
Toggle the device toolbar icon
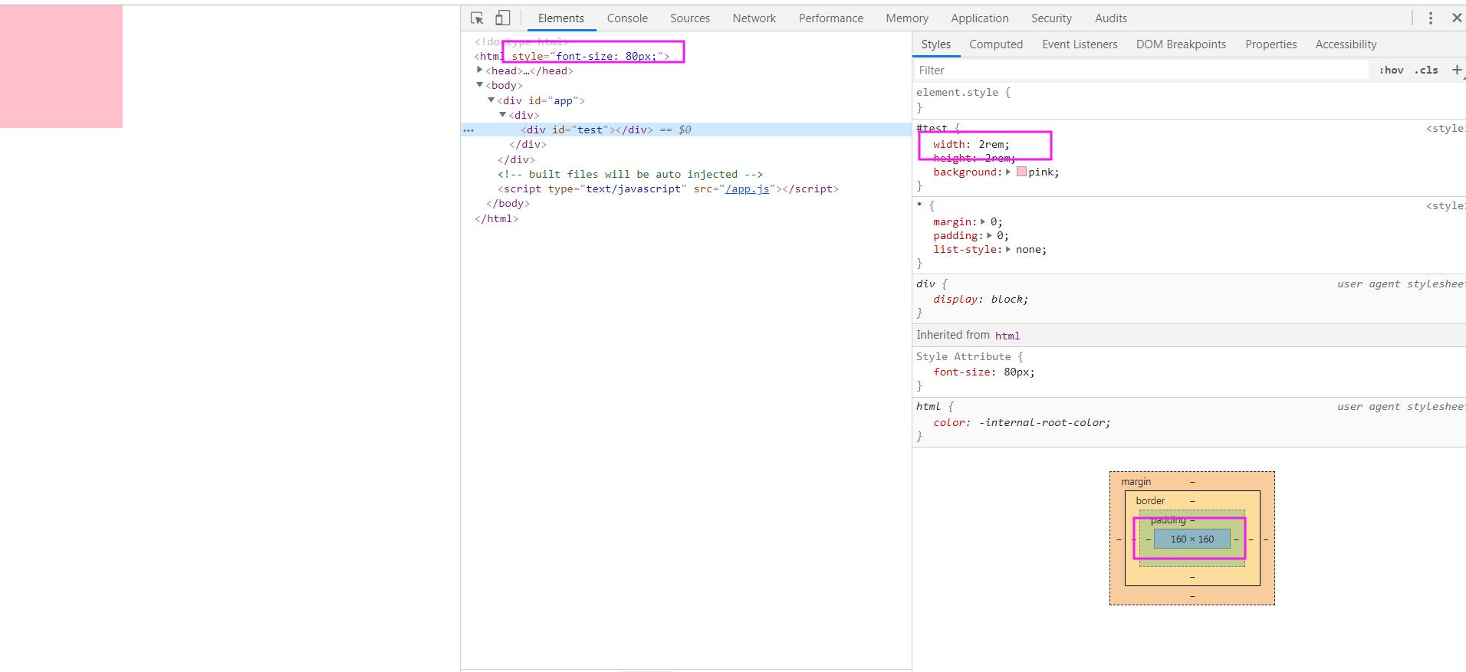502,18
